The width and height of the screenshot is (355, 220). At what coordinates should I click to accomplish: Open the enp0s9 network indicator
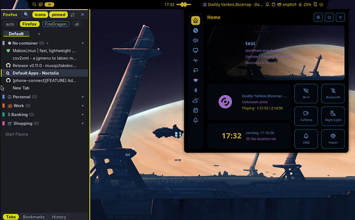(x=287, y=4)
